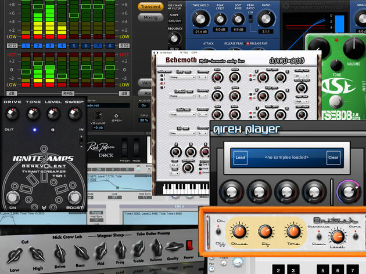Open analog rate dropdown in Behemoth
Viewport: 366px width, 274px height.
302,76
